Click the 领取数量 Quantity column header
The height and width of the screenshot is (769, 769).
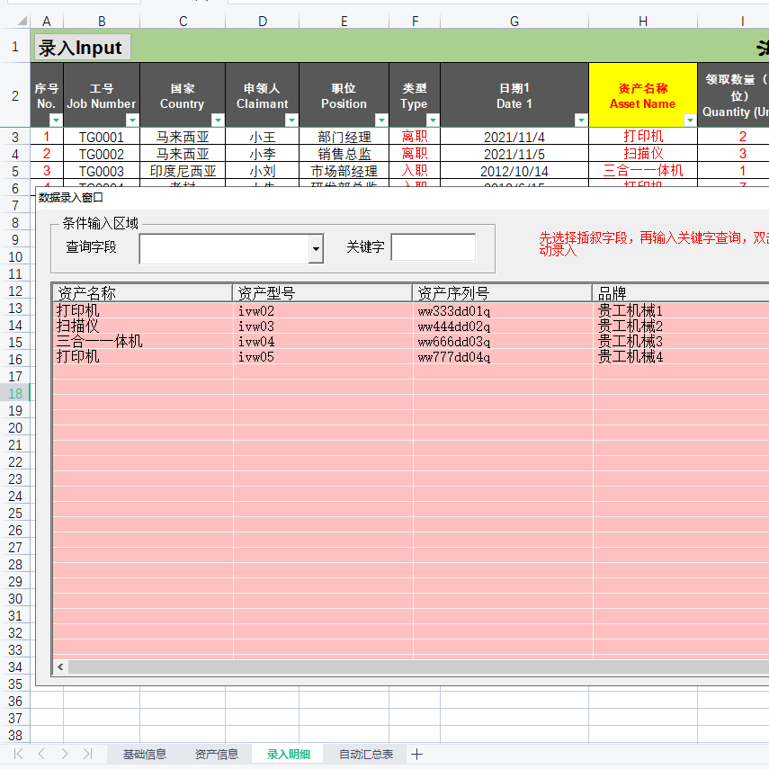point(734,95)
